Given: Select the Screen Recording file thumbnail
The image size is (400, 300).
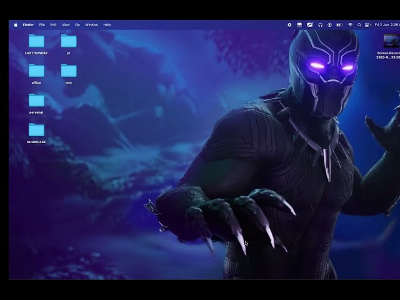Looking at the screenshot, I should [x=391, y=41].
